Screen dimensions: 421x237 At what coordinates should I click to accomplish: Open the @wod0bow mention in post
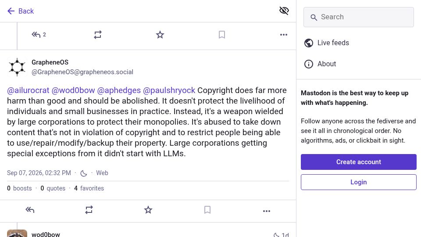coord(73,90)
